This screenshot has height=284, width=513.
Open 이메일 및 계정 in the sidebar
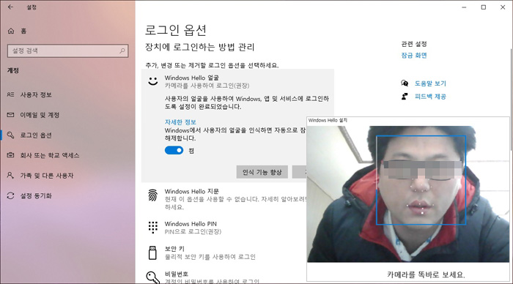point(40,115)
